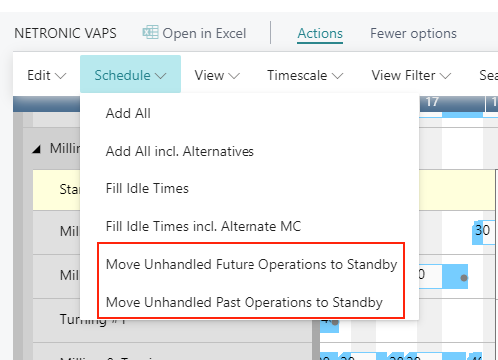Open the Edit dropdown menu
This screenshot has height=360, width=498.
(x=47, y=75)
